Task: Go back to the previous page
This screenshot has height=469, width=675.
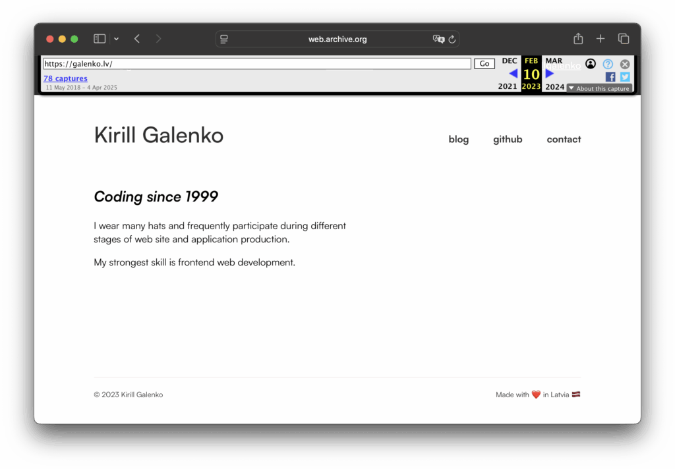Action: click(137, 39)
